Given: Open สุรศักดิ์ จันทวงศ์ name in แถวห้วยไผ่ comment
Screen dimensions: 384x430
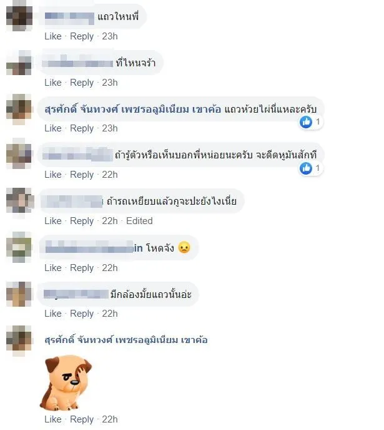Looking at the screenshot, I should [x=132, y=110].
